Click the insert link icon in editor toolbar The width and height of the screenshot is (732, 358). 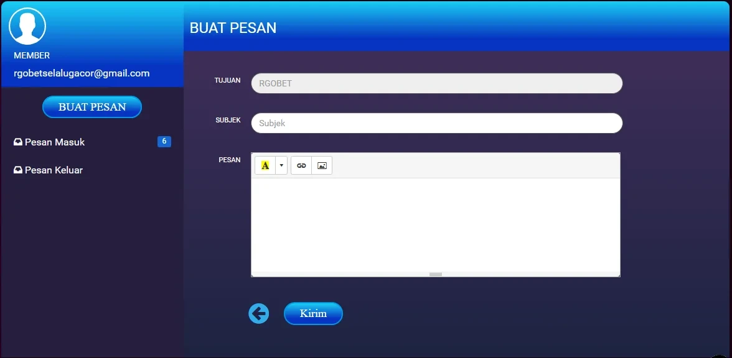[301, 165]
